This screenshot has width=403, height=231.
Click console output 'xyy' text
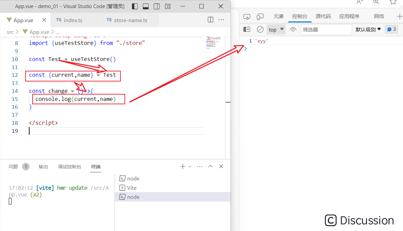[x=262, y=41]
